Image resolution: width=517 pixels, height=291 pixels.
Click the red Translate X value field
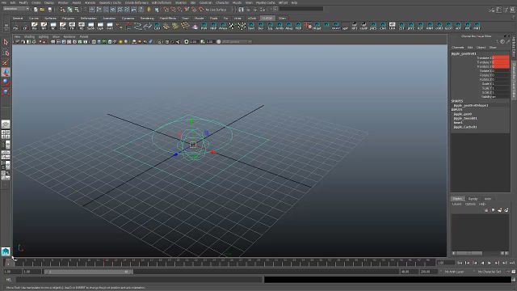coord(501,57)
